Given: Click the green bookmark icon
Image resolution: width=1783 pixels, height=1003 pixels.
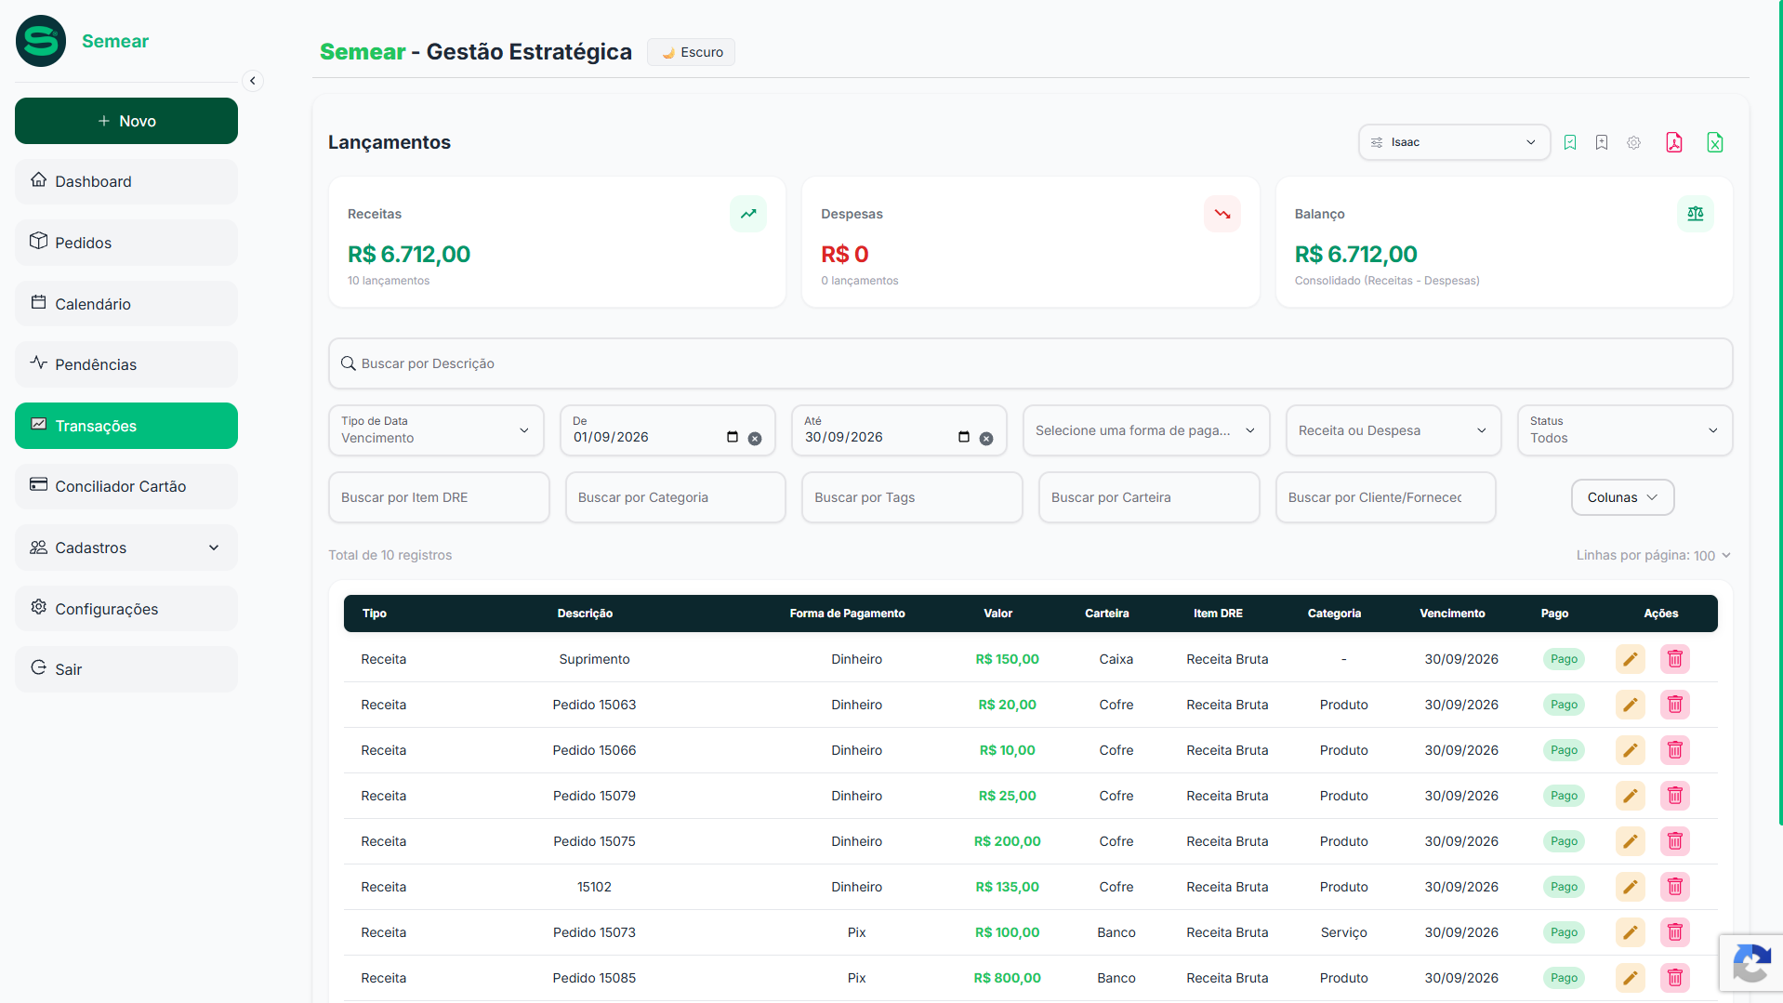Looking at the screenshot, I should 1569,142.
